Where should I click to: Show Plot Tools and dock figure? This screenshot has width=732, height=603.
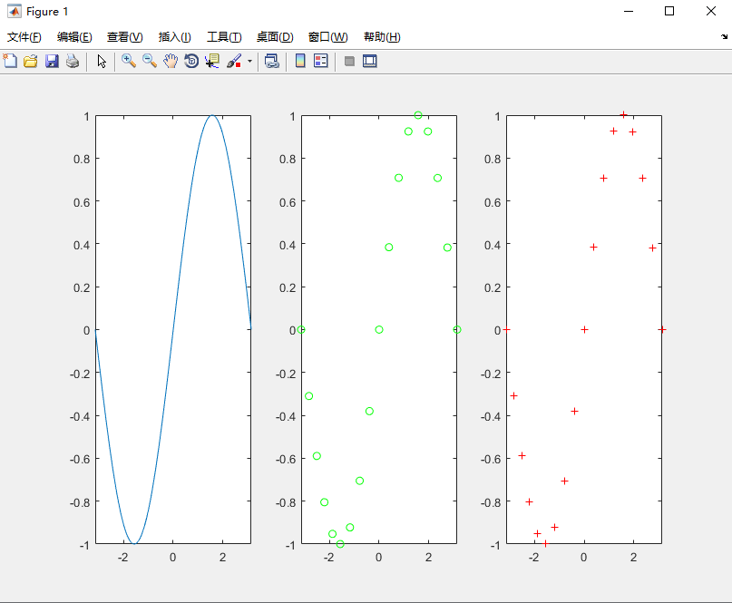368,61
